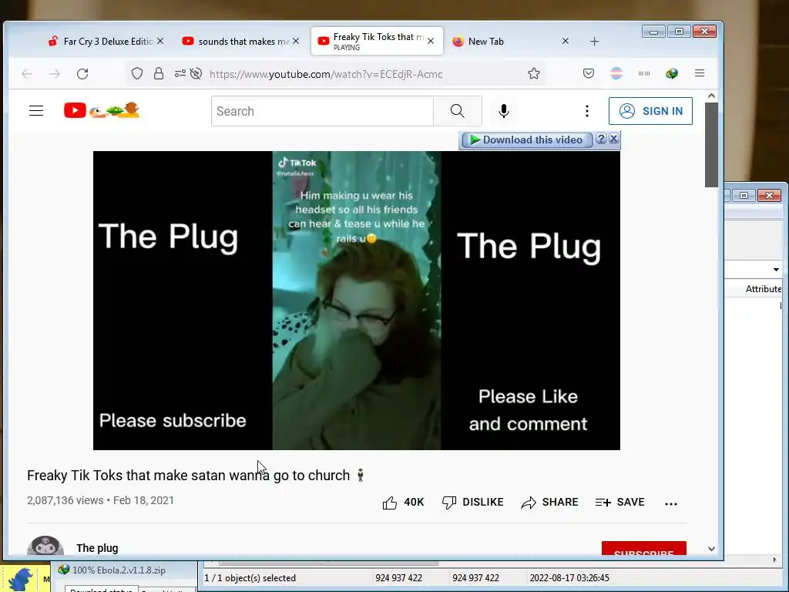Click SHARE button
Image resolution: width=789 pixels, height=592 pixels.
coord(549,503)
